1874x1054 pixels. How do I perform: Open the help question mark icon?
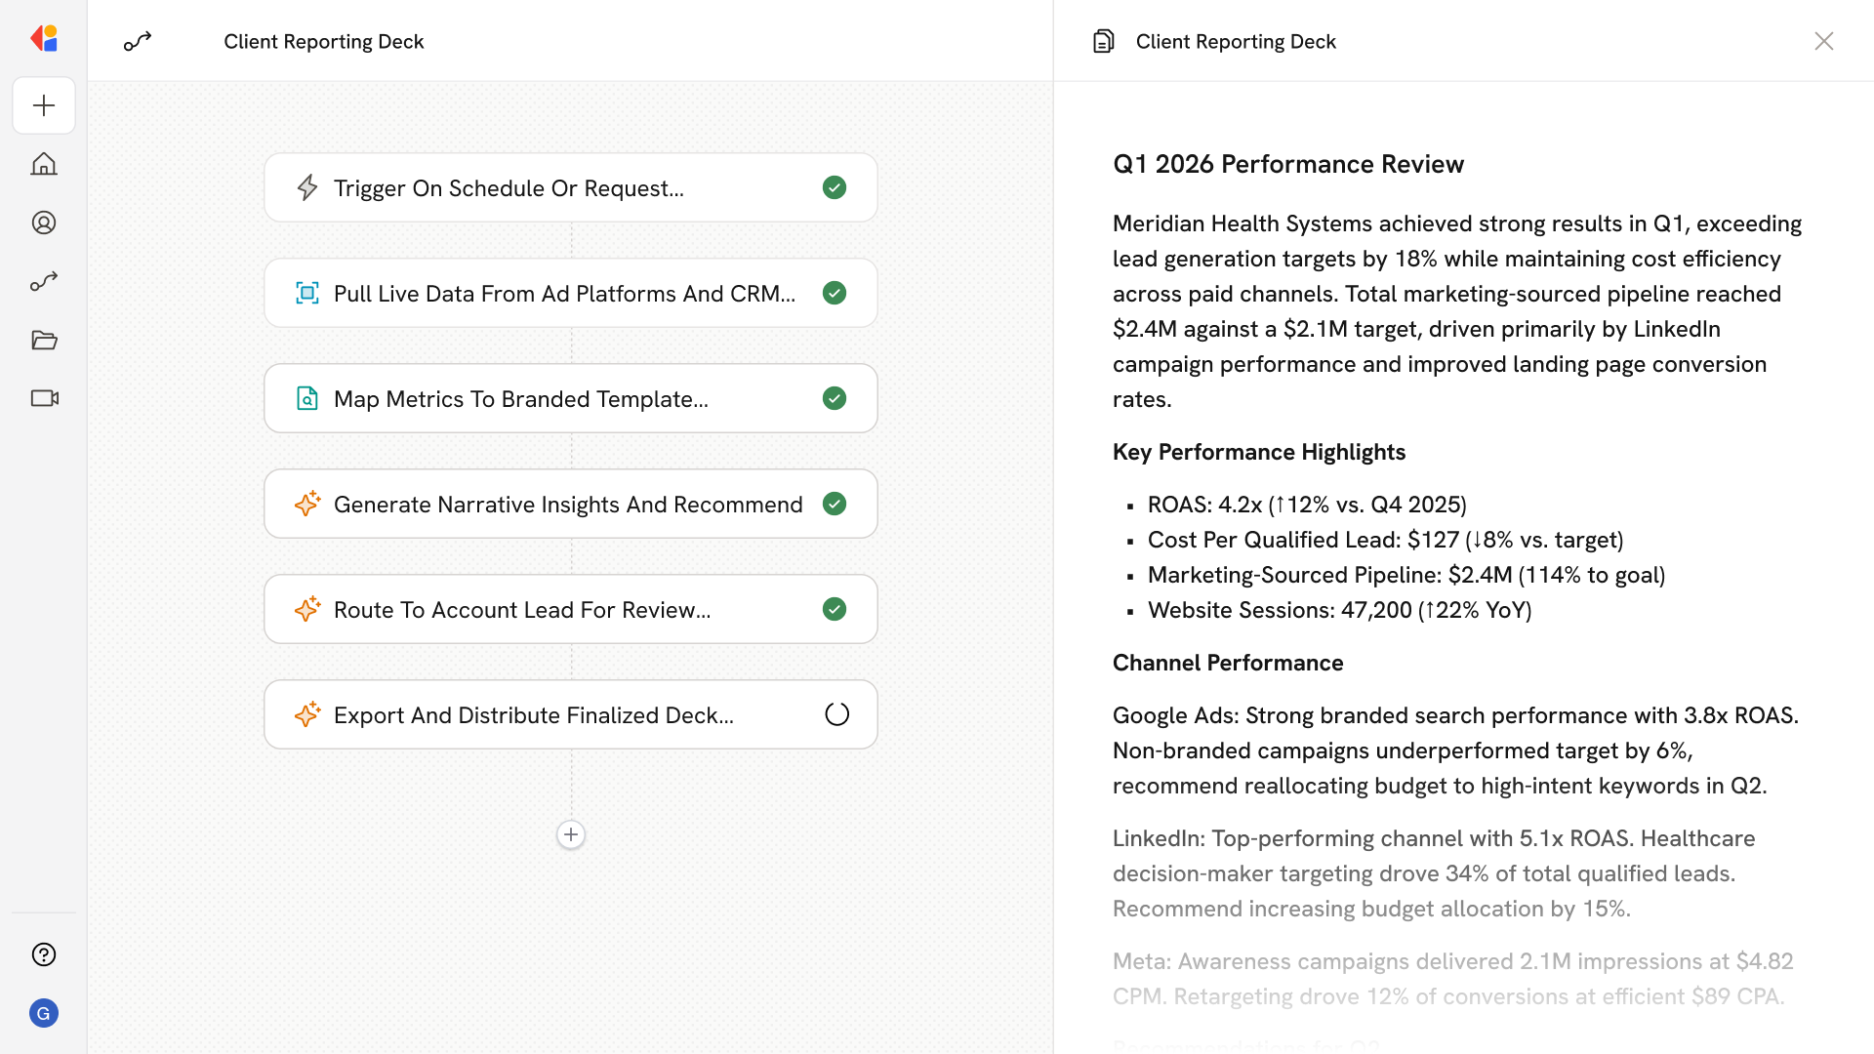point(44,954)
